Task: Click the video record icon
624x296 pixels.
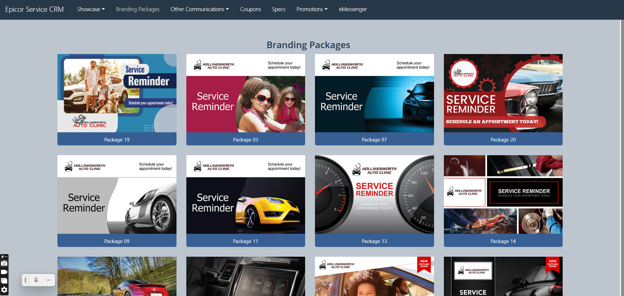Action: coord(4,272)
